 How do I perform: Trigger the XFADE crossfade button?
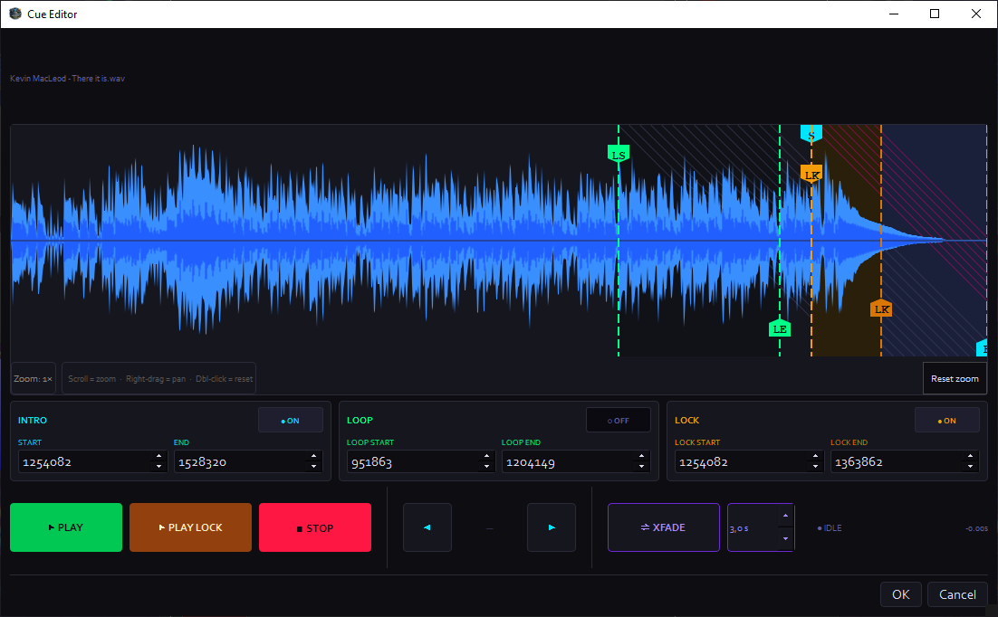coord(663,527)
